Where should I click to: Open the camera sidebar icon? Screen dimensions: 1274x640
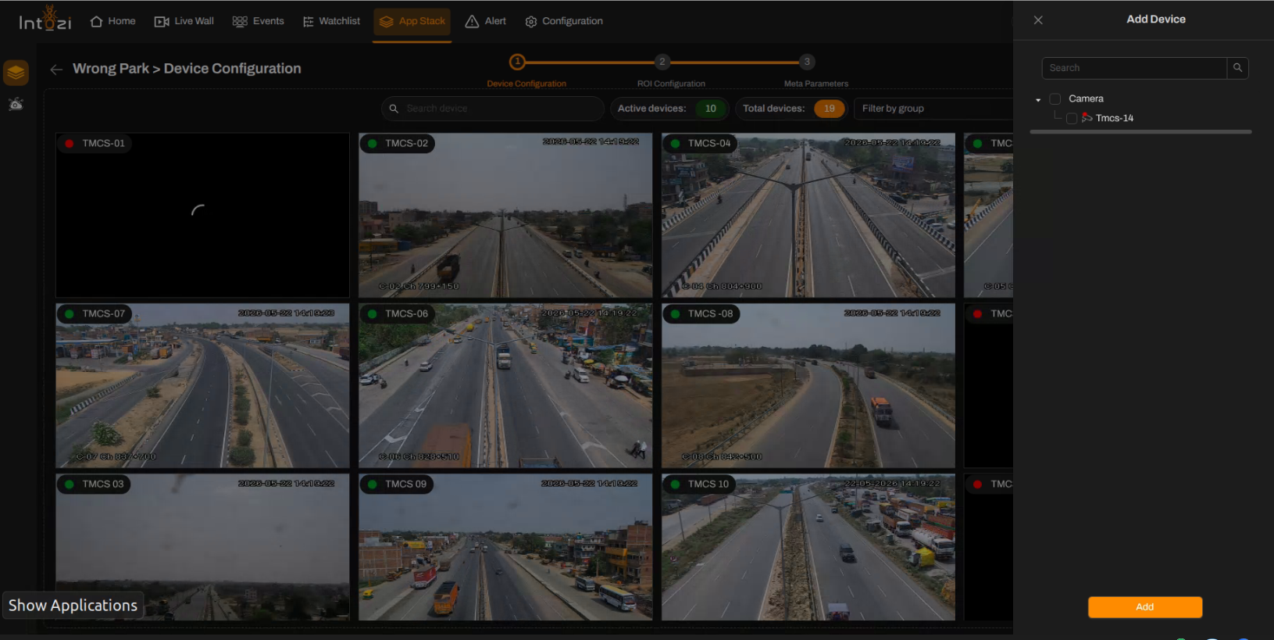16,104
